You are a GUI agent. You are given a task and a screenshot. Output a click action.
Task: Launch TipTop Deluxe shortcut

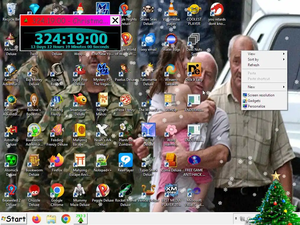148,134
